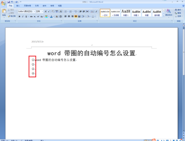
Task: Toggle Bold formatting
Action: (x=19, y=16)
